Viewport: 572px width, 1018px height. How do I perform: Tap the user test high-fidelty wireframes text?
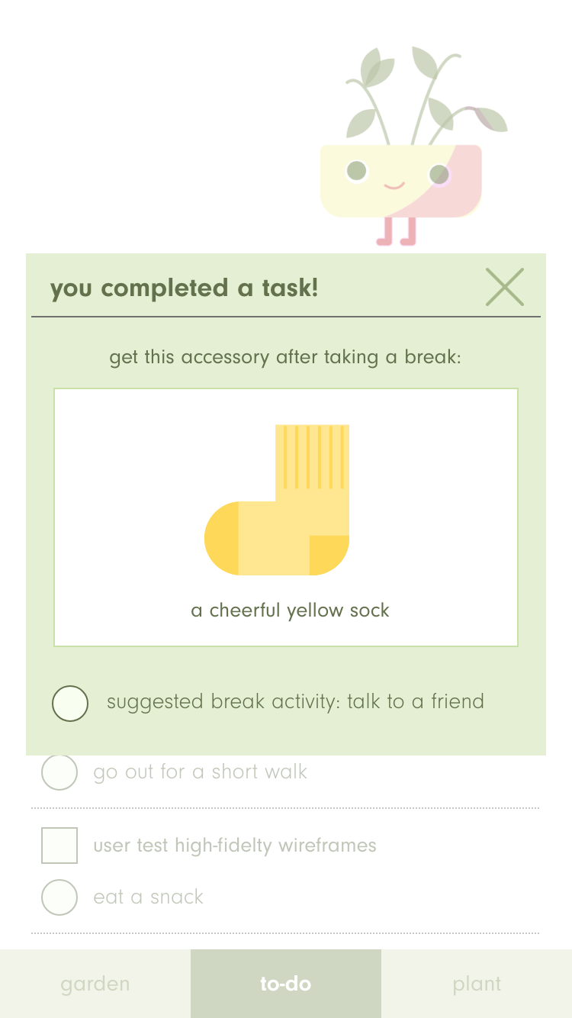[235, 846]
